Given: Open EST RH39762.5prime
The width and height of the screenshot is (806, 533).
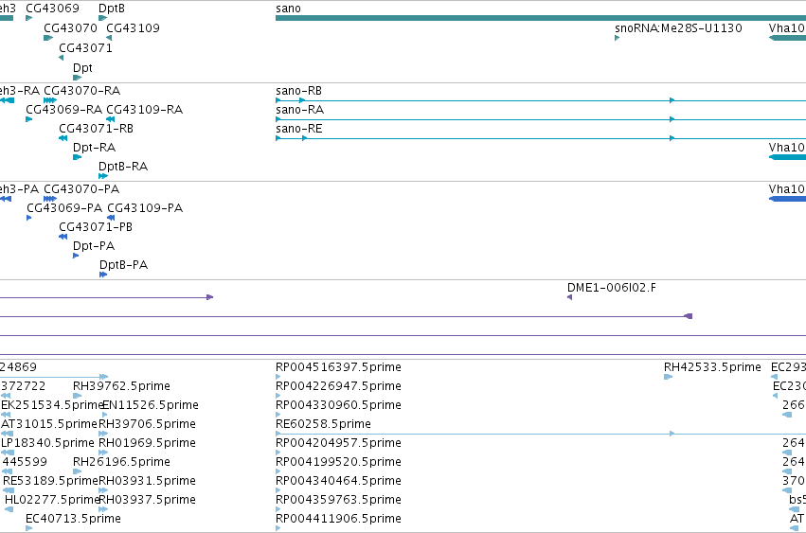Looking at the screenshot, I should coord(121,386).
